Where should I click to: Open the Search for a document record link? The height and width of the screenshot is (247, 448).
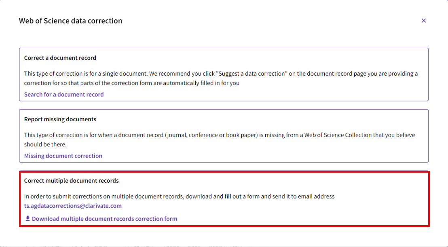tap(64, 95)
